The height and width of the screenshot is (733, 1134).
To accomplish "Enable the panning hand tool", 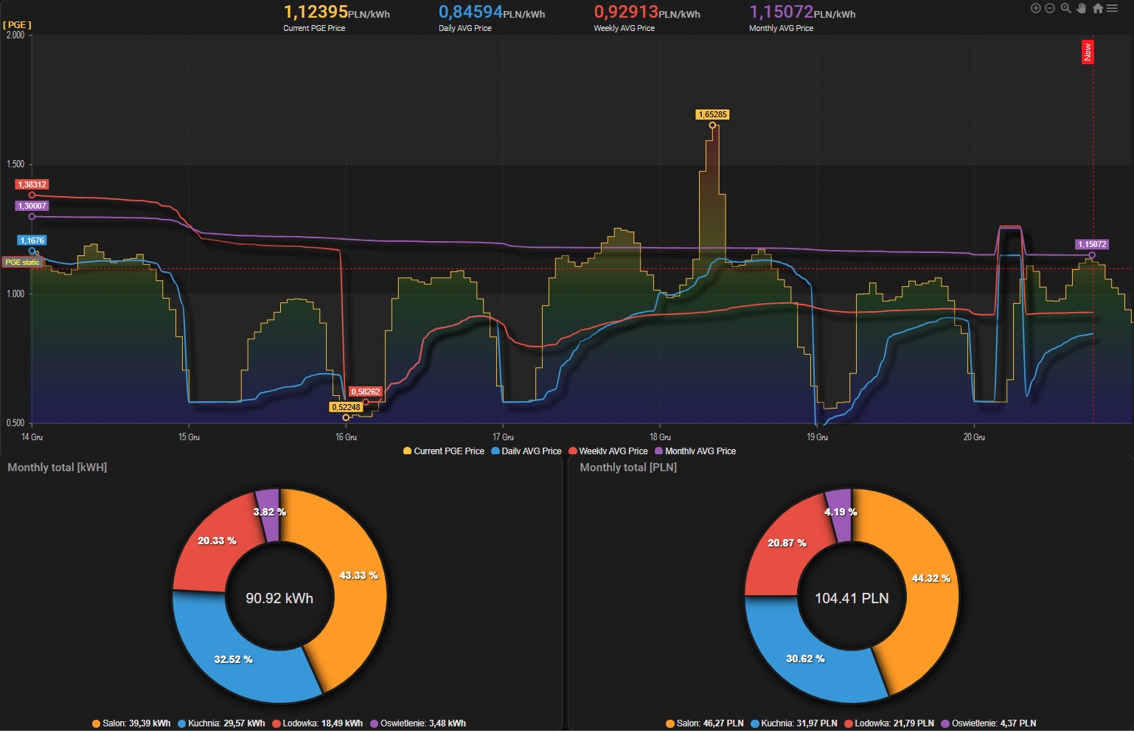I will [x=1082, y=8].
